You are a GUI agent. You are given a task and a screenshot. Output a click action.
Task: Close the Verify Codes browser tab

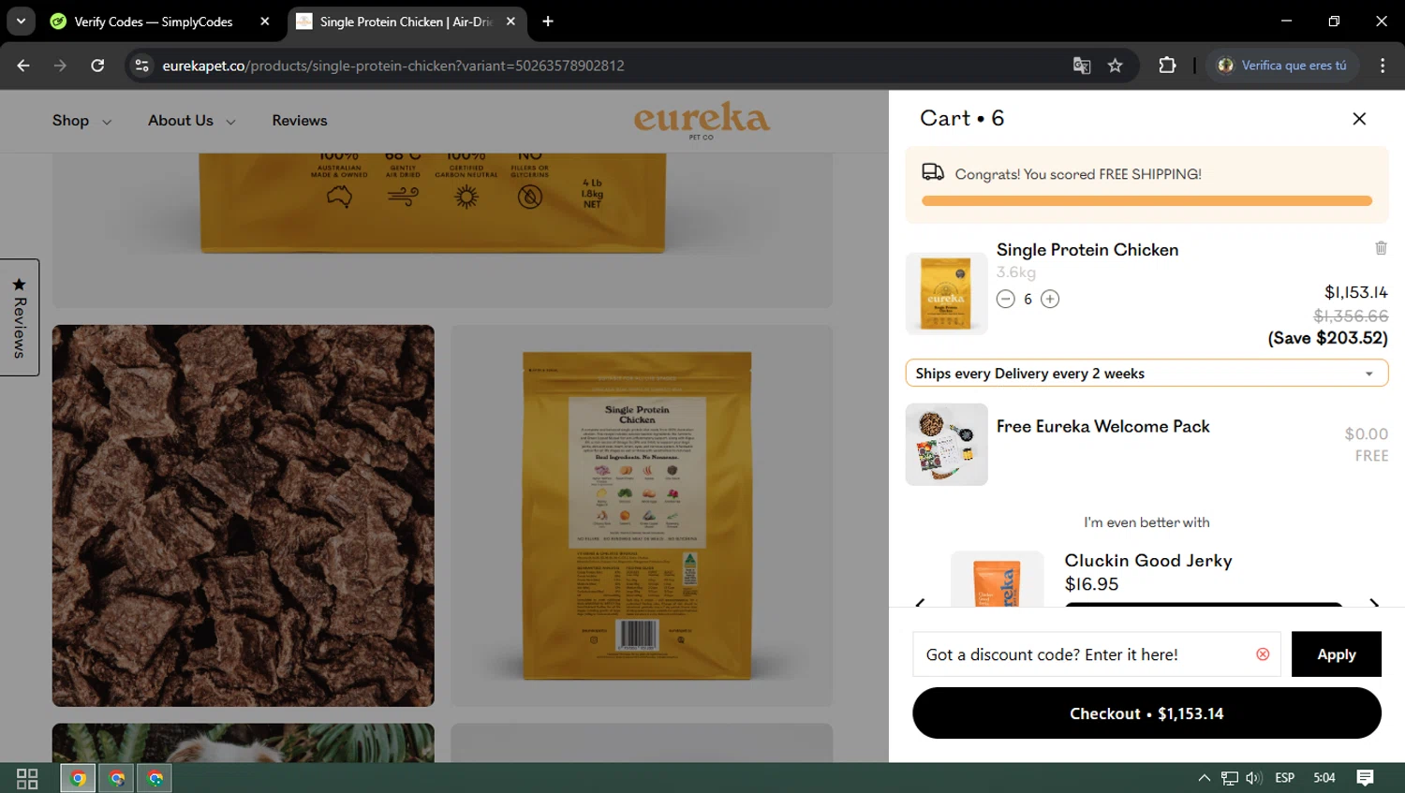point(265,22)
